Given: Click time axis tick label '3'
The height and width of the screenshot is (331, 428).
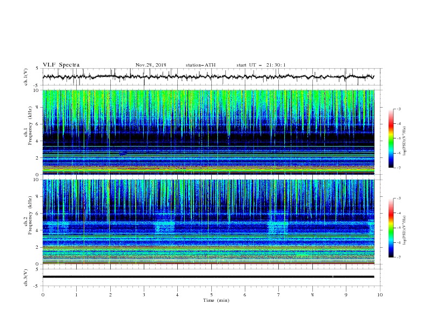Looking at the screenshot, I should click(144, 295).
